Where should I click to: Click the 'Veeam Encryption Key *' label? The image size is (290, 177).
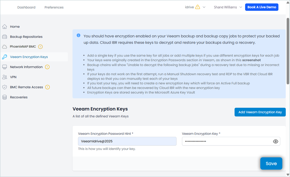(x=201, y=134)
